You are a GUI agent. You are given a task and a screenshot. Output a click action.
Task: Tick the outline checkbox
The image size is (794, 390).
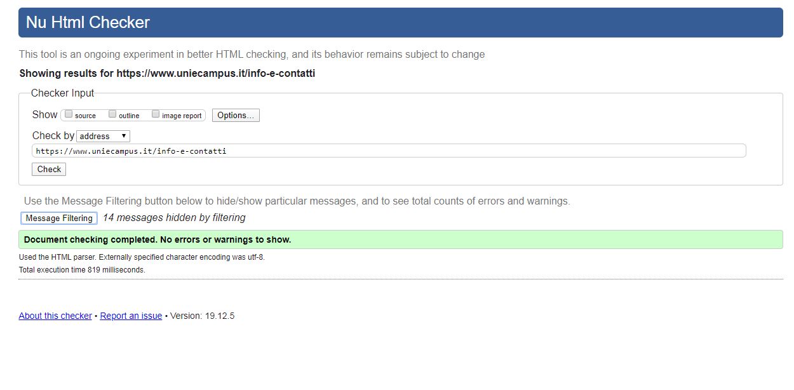point(112,114)
